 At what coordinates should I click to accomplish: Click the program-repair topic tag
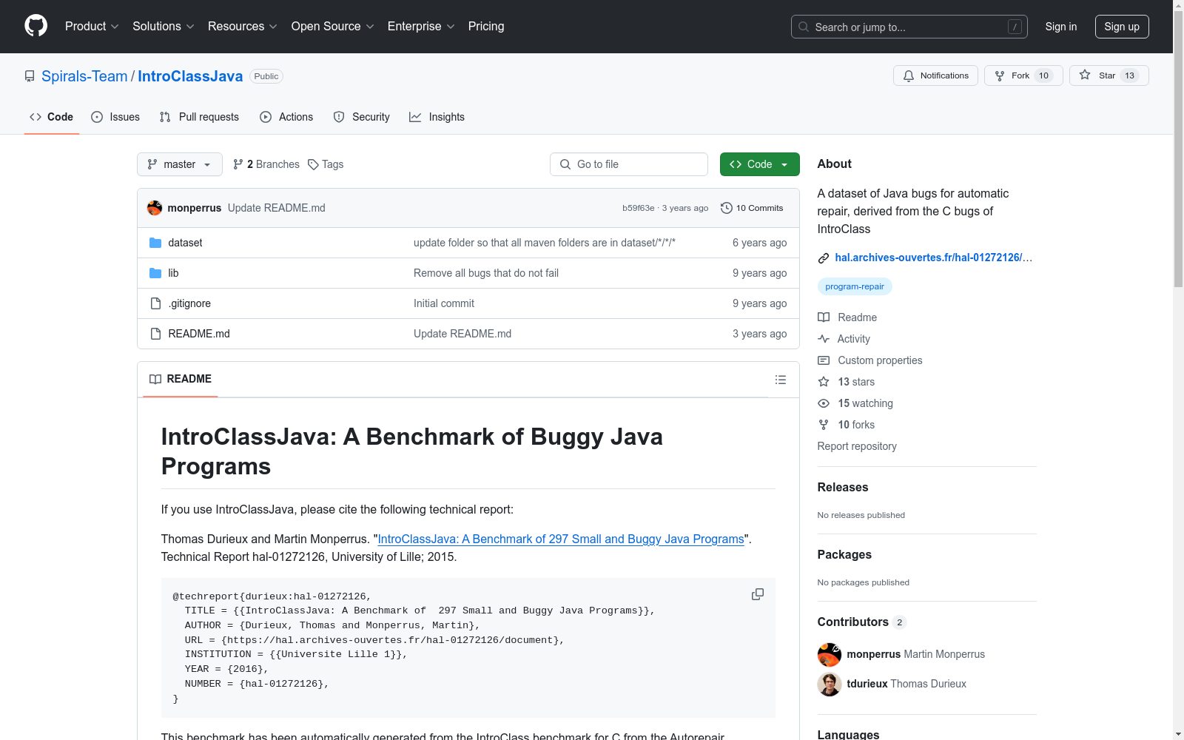(x=855, y=286)
